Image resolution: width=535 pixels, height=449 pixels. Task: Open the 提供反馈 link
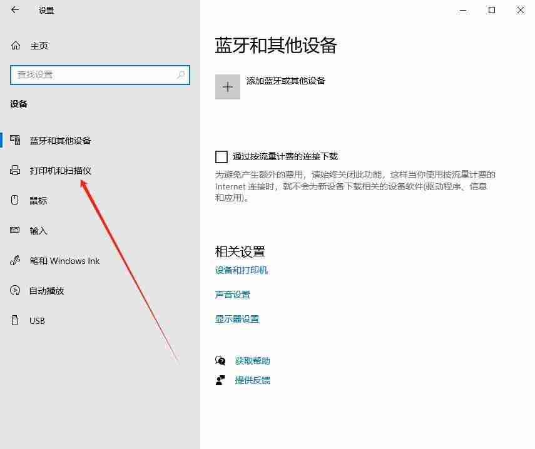click(253, 380)
